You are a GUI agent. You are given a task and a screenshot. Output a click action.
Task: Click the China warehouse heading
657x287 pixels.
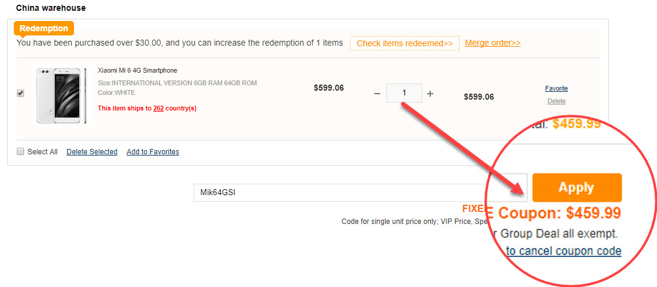51,8
